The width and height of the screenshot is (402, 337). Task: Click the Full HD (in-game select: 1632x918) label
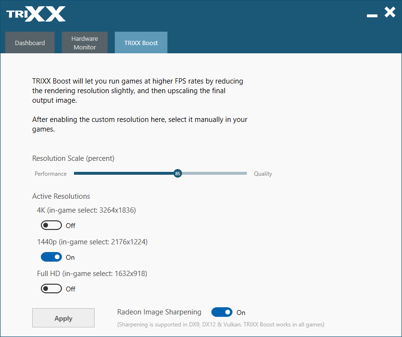coord(92,274)
